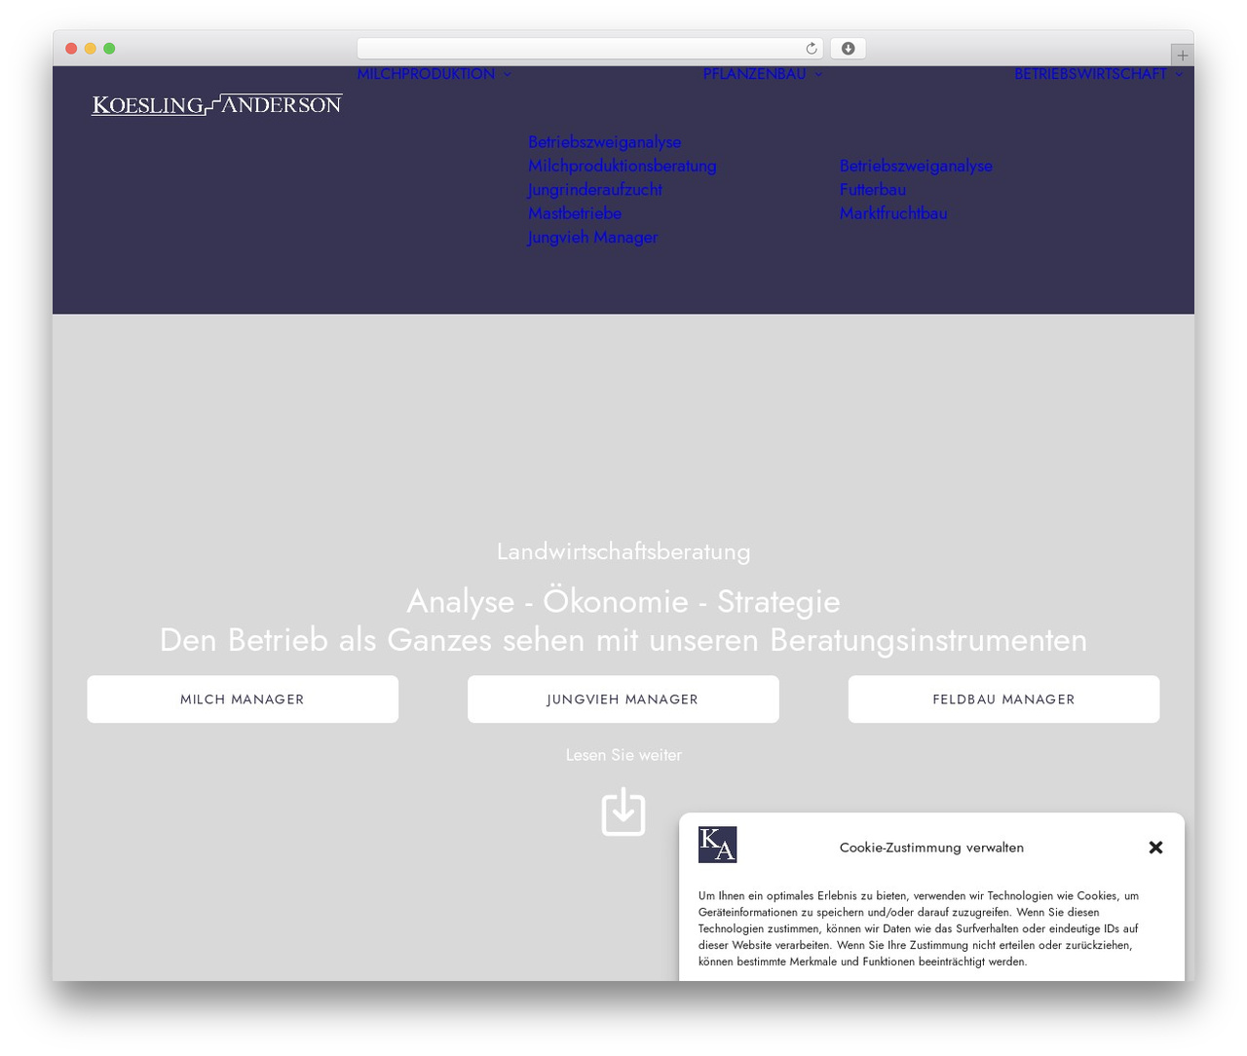The width and height of the screenshot is (1247, 1056).
Task: Add a new browser tab with plus
Action: click(1182, 56)
